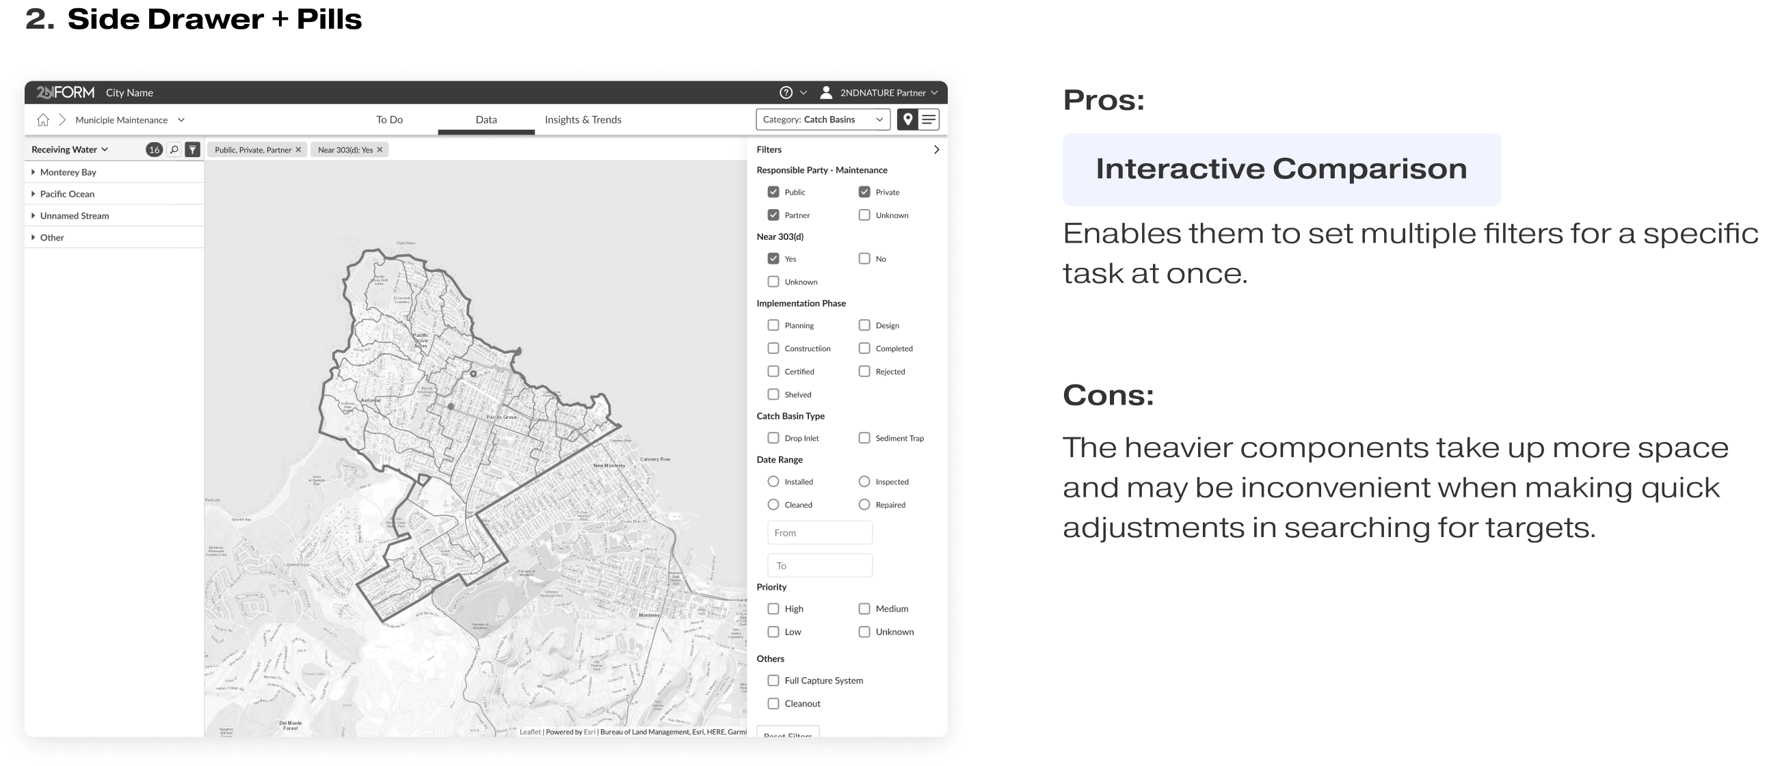Select the Installed radio button

point(773,482)
